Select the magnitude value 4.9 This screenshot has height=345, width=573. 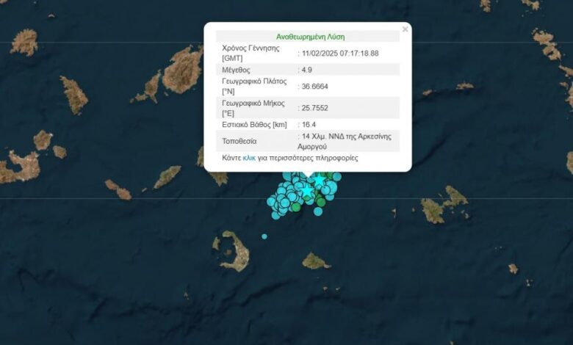pos(307,70)
